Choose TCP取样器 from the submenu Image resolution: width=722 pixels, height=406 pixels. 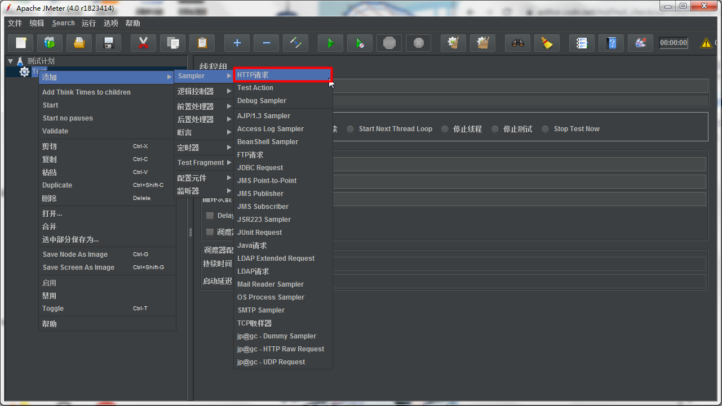(x=283, y=323)
